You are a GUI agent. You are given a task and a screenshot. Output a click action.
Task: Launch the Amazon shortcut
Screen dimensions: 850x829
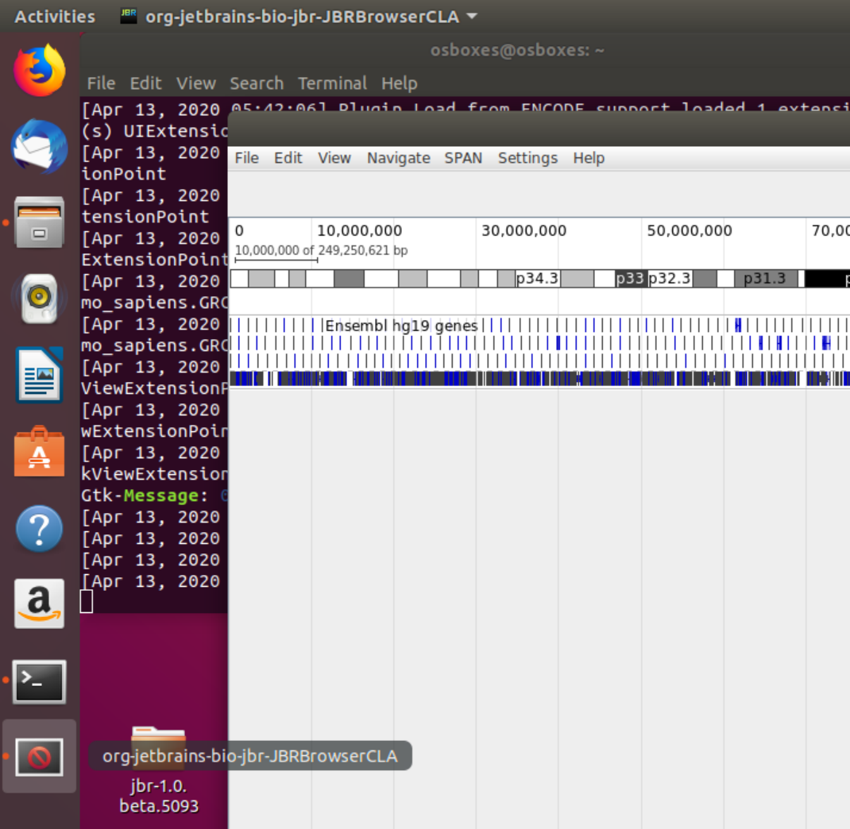pyautogui.click(x=39, y=603)
